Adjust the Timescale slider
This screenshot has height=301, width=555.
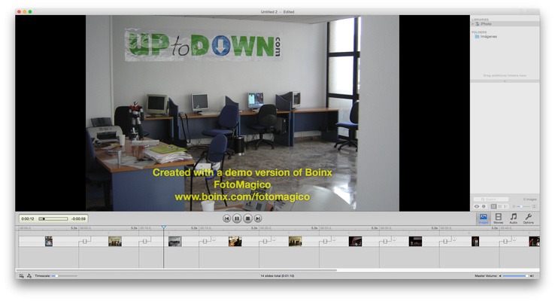tap(65, 276)
